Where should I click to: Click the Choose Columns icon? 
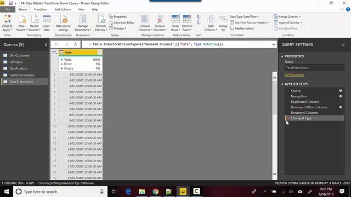145,19
